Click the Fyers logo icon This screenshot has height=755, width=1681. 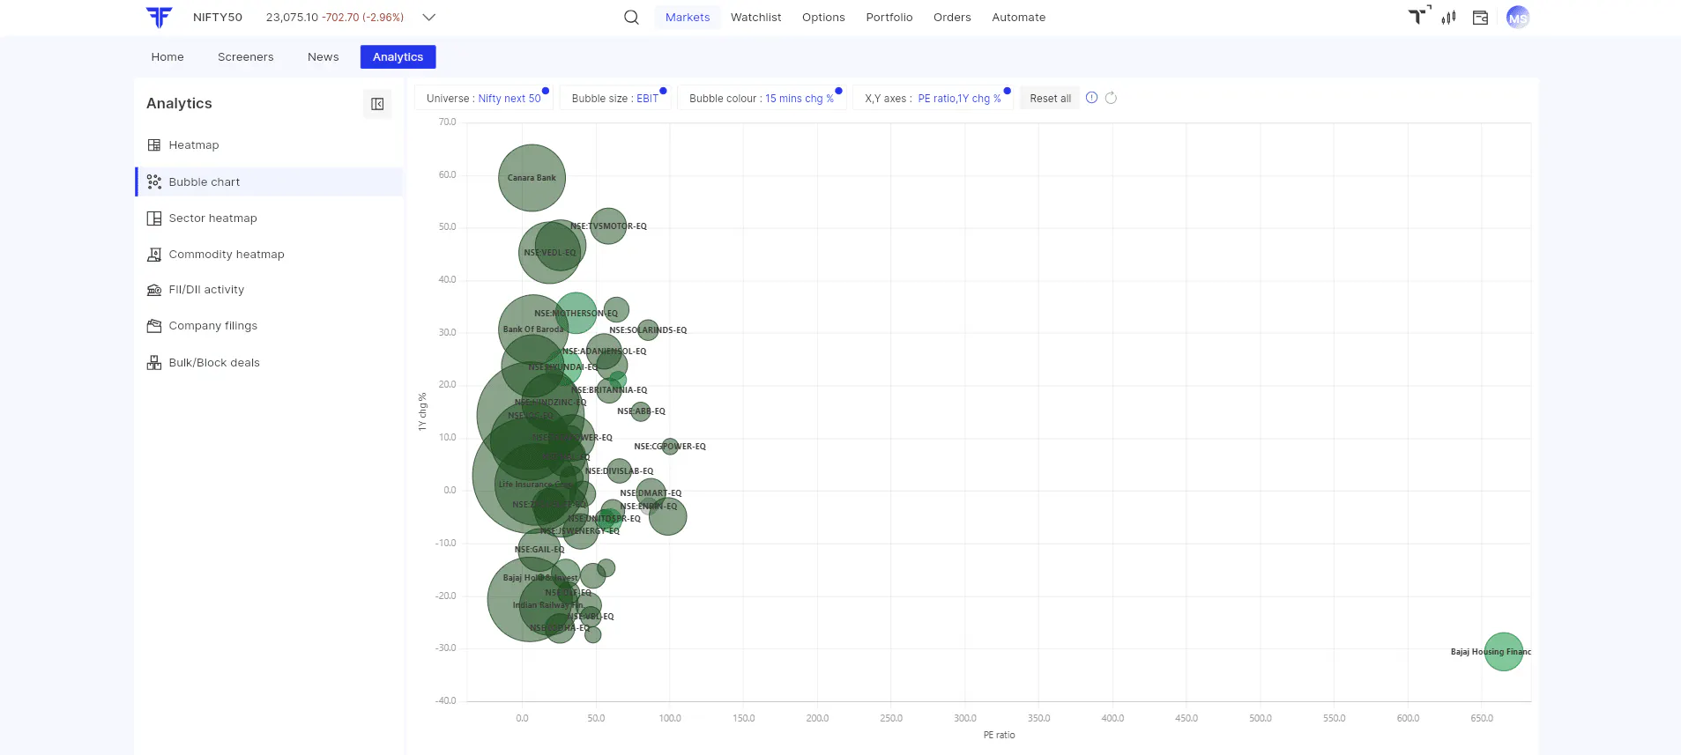[159, 17]
